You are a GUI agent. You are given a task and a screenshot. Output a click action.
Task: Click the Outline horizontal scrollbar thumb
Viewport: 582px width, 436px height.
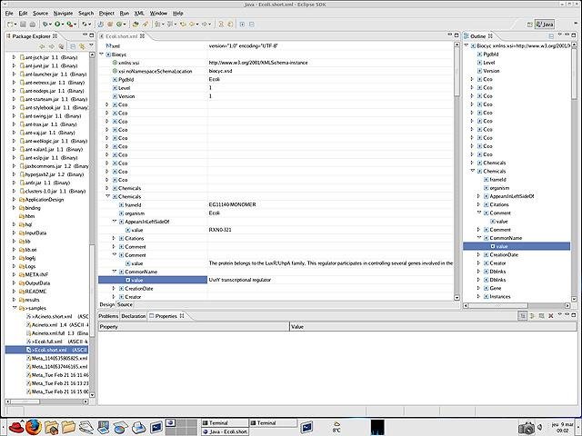498,305
